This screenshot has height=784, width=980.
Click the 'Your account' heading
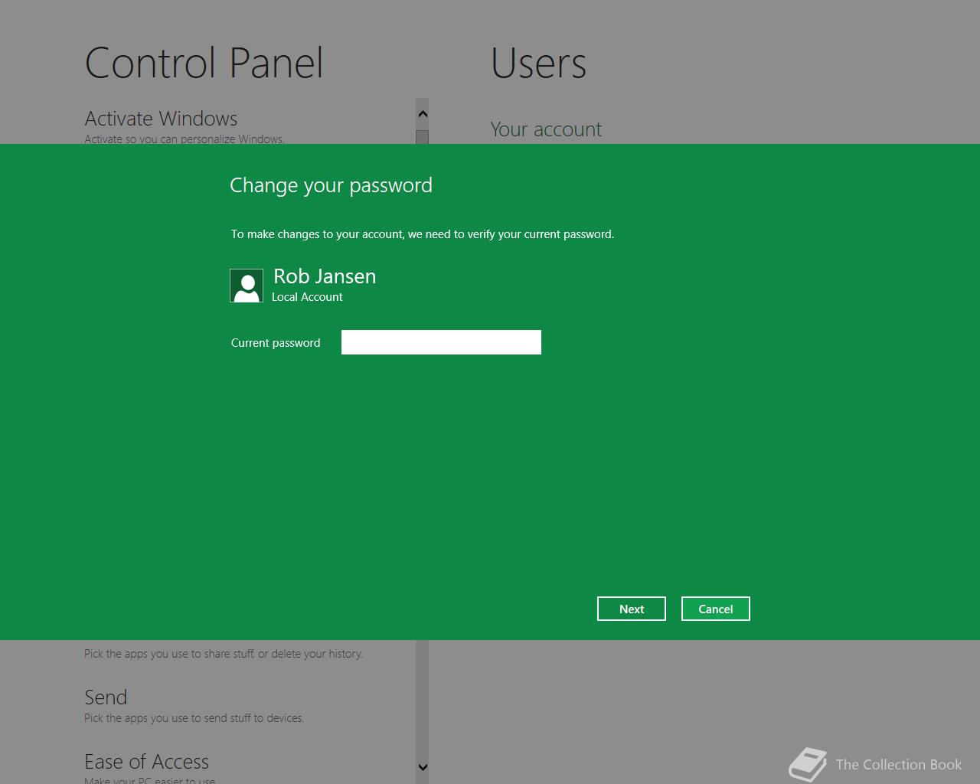coord(546,129)
